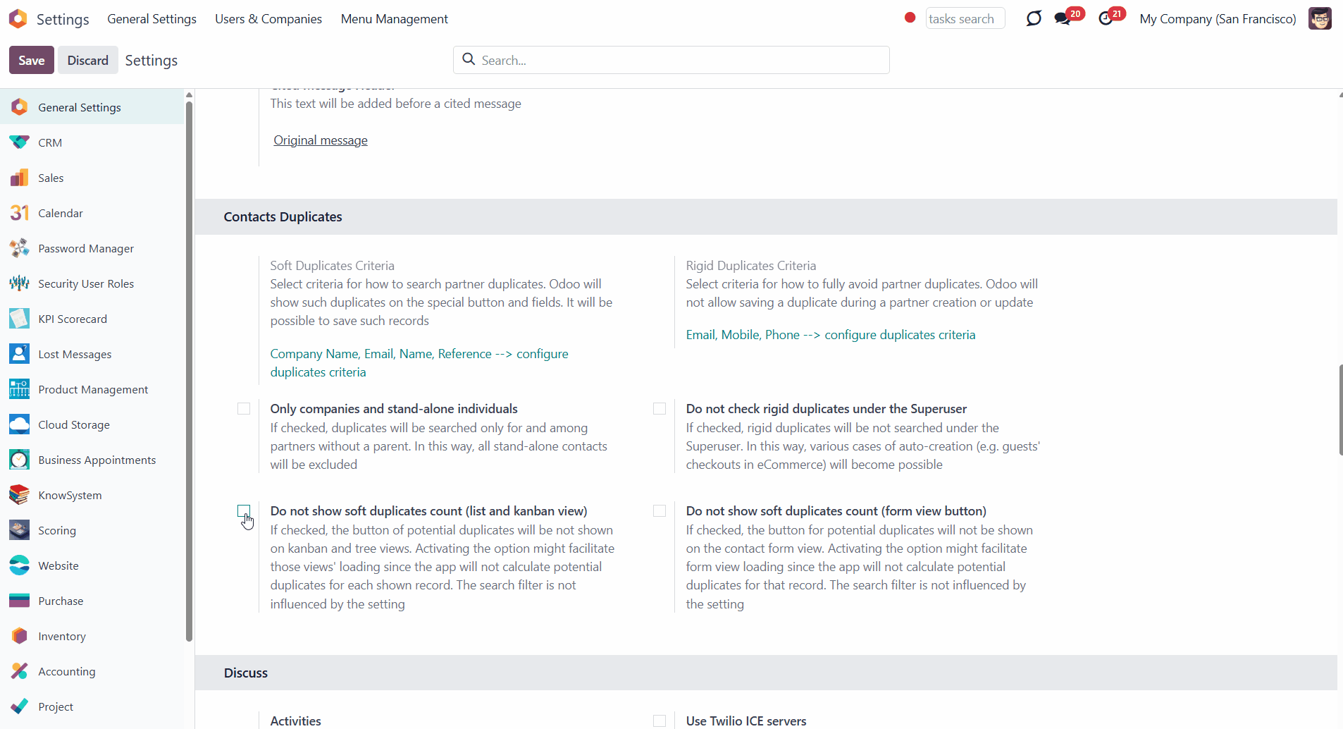Click the Discuss section header

coord(246,673)
